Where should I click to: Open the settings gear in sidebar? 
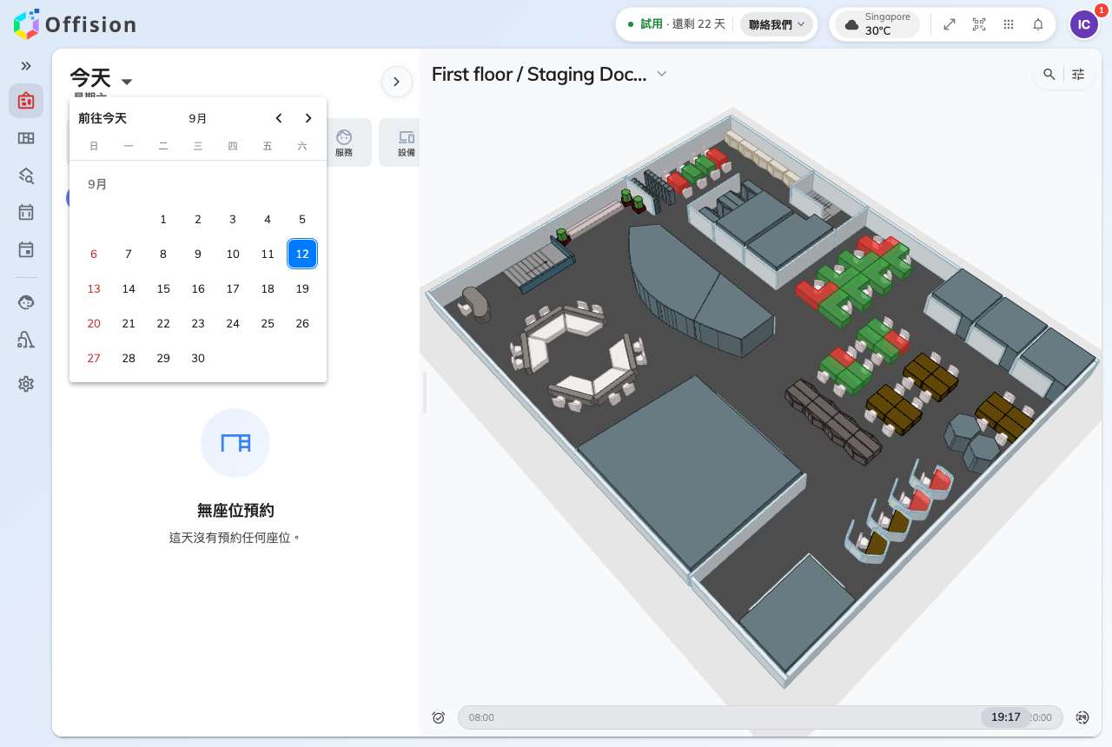(26, 384)
